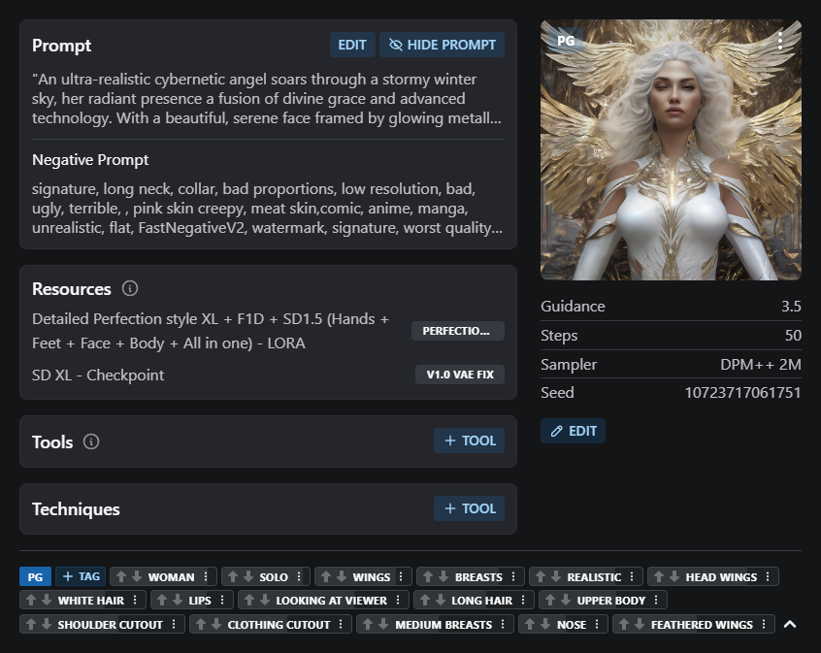
Task: Open the Tools info icon
Action: coord(91,442)
